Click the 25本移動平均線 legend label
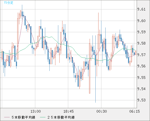 click(x=61, y=117)
